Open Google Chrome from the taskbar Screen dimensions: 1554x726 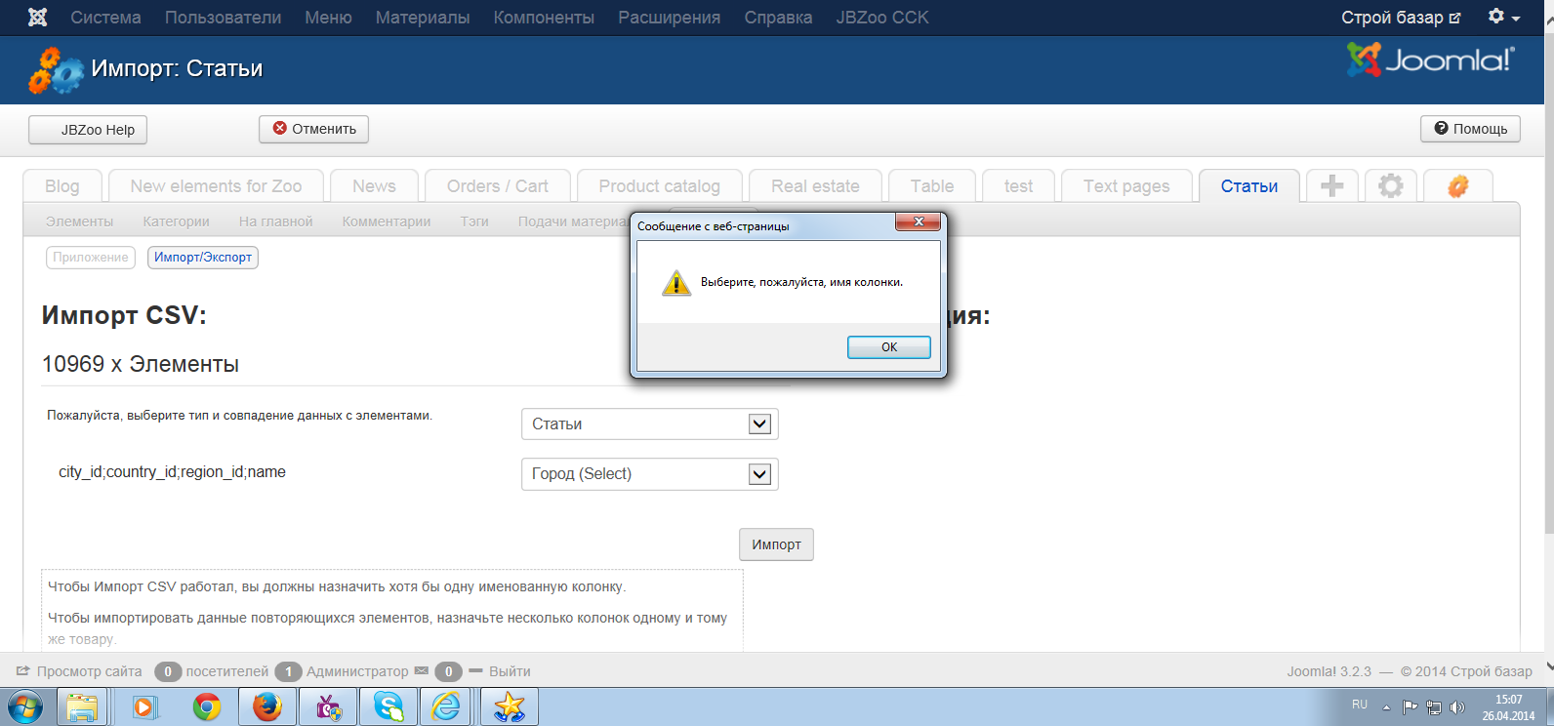pos(206,706)
